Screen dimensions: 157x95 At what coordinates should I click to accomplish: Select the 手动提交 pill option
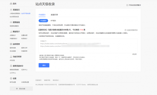pyautogui.click(x=43, y=21)
